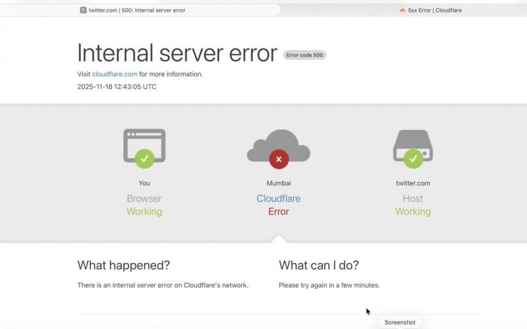The image size is (527, 329).
Task: Click the red error badge on the cloud
Action: click(x=279, y=159)
